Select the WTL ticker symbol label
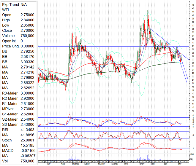196x166 pixels. point(7,10)
